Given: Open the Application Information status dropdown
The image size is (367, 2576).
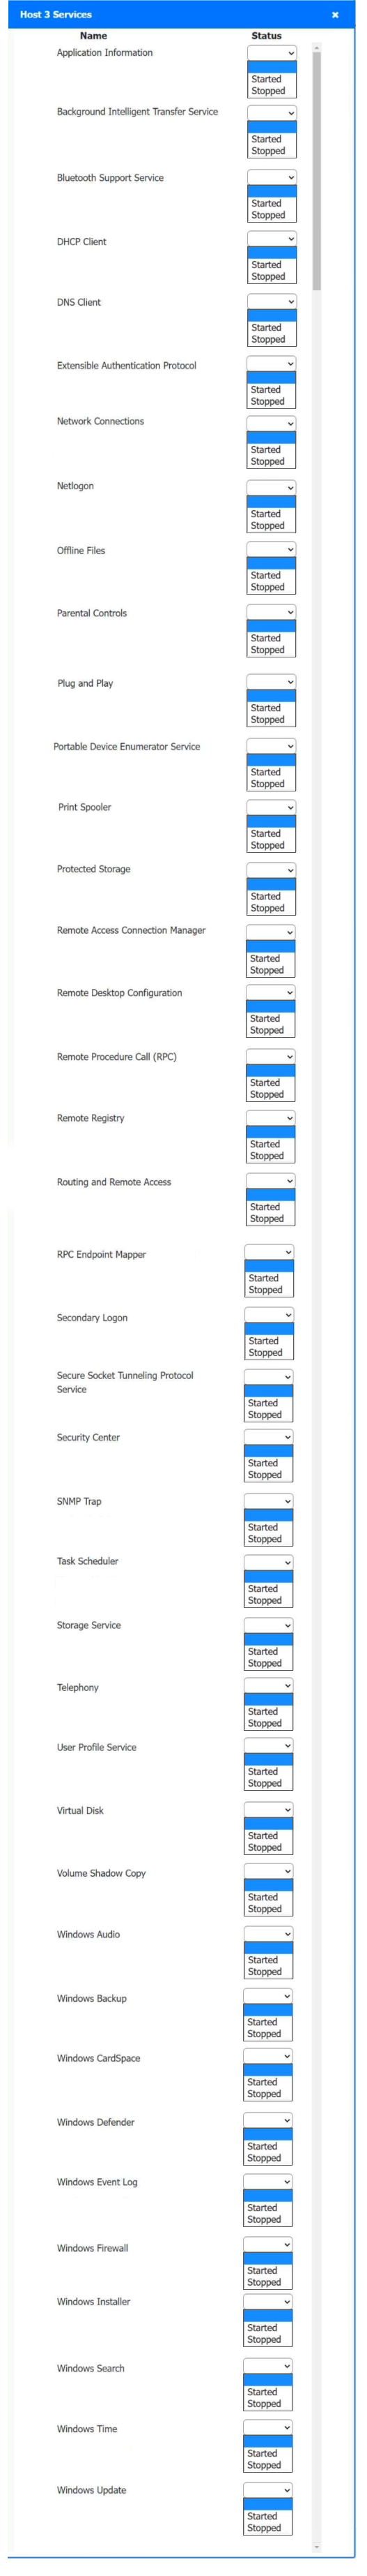Looking at the screenshot, I should coord(272,53).
